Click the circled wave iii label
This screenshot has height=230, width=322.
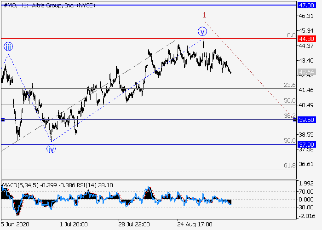(8, 46)
